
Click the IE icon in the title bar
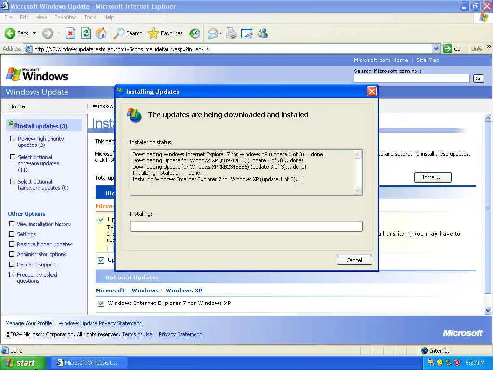coord(4,6)
